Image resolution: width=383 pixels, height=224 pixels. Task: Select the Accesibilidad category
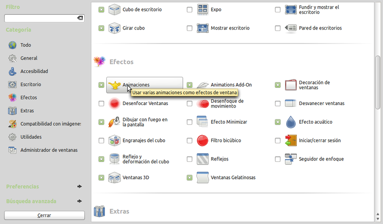34,71
